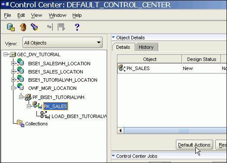
Task: Expand the BISE1_SALESWH_LOCATION node
Action: click(x=13, y=63)
